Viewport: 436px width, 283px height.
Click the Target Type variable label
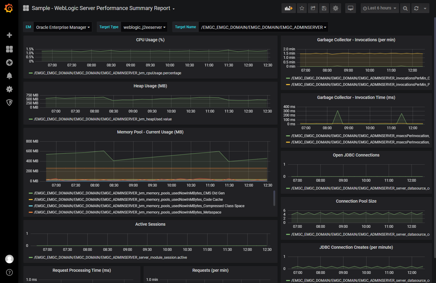(109, 27)
